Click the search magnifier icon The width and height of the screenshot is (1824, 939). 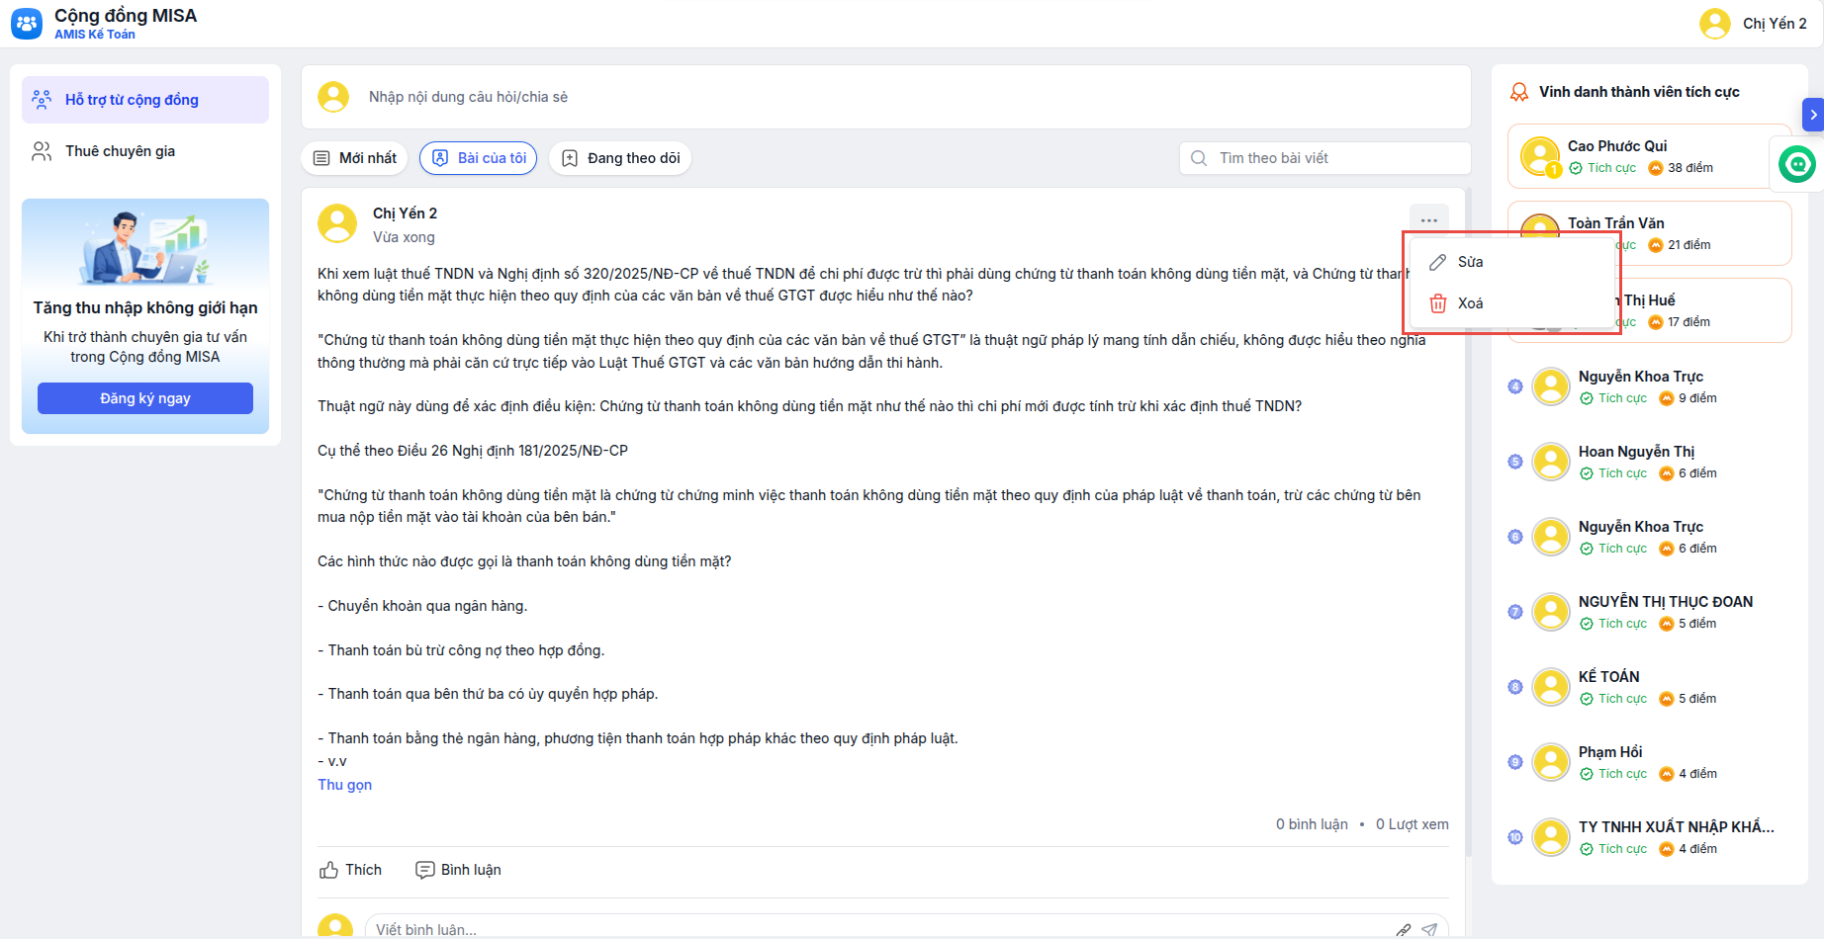tap(1199, 158)
